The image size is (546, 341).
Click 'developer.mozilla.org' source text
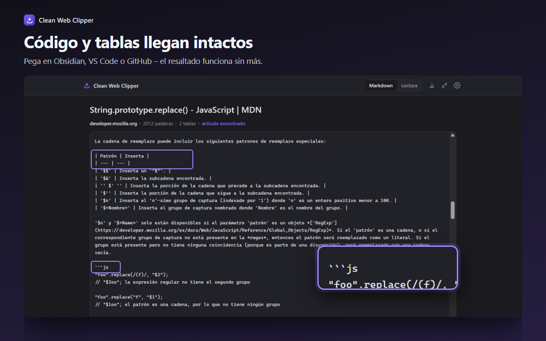point(113,124)
